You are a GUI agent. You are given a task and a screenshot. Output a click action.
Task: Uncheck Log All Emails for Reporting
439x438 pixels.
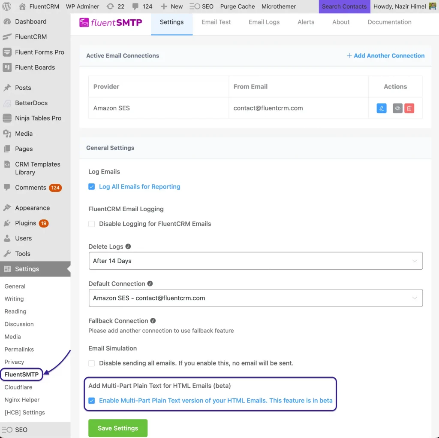[x=91, y=187]
